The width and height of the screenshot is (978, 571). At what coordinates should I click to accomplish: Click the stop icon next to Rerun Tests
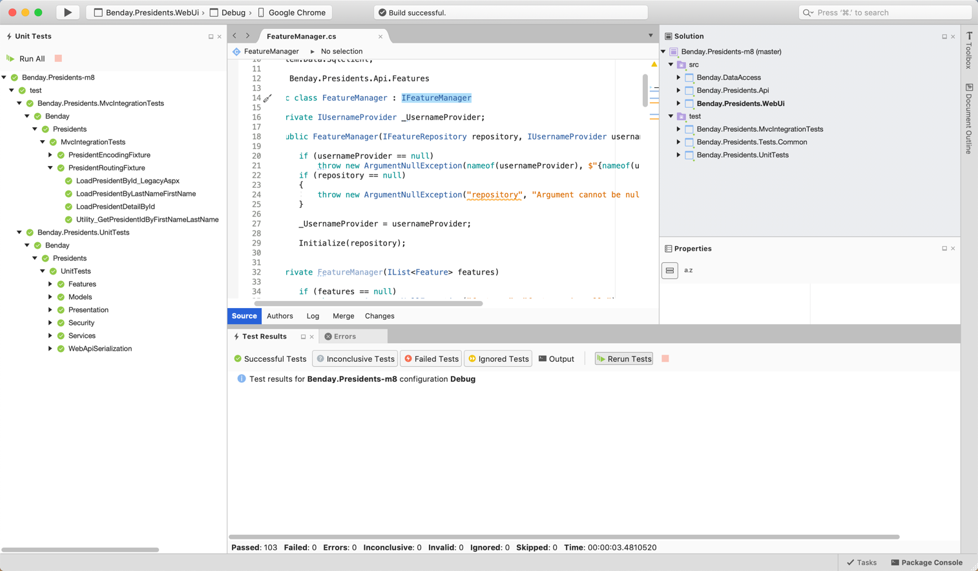(665, 358)
